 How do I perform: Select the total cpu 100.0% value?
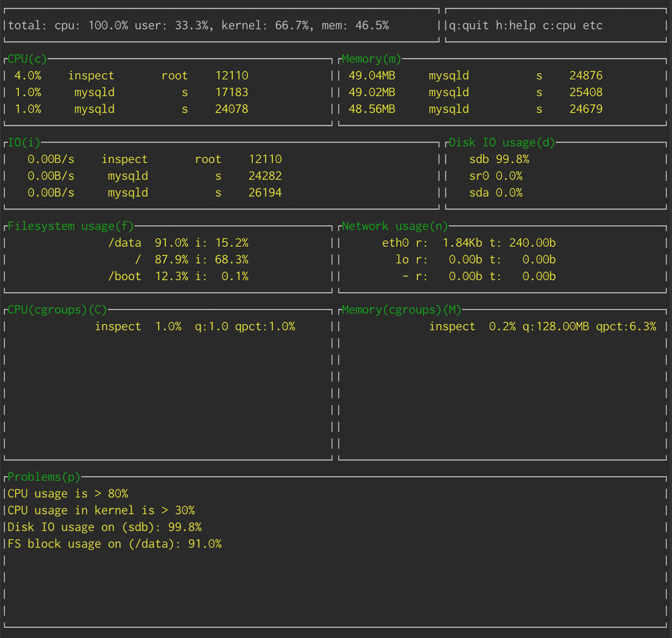pyautogui.click(x=108, y=26)
